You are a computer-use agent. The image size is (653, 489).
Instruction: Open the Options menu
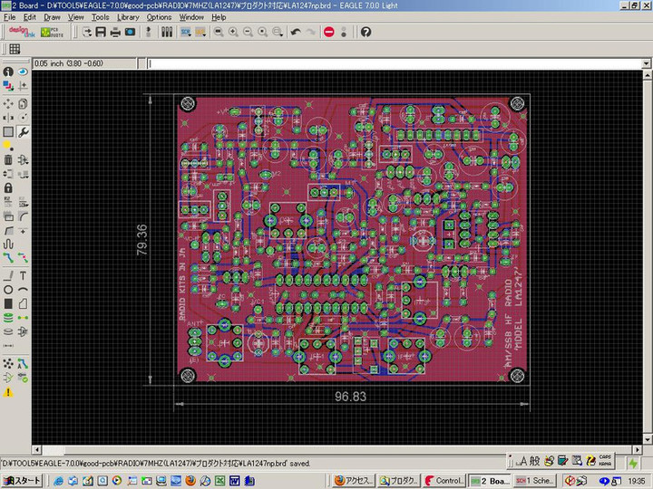coord(159,17)
